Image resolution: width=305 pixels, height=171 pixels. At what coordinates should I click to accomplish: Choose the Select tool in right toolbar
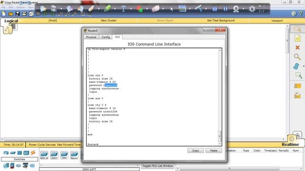[x=297, y=29]
